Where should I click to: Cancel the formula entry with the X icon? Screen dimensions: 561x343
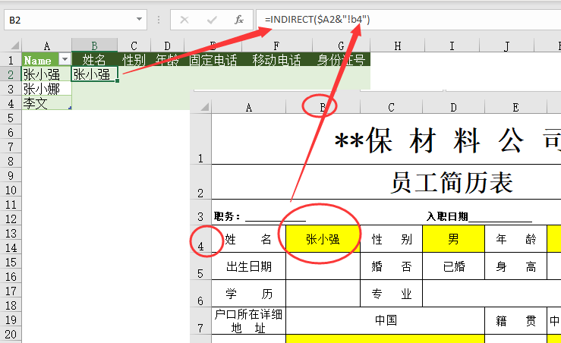[184, 20]
